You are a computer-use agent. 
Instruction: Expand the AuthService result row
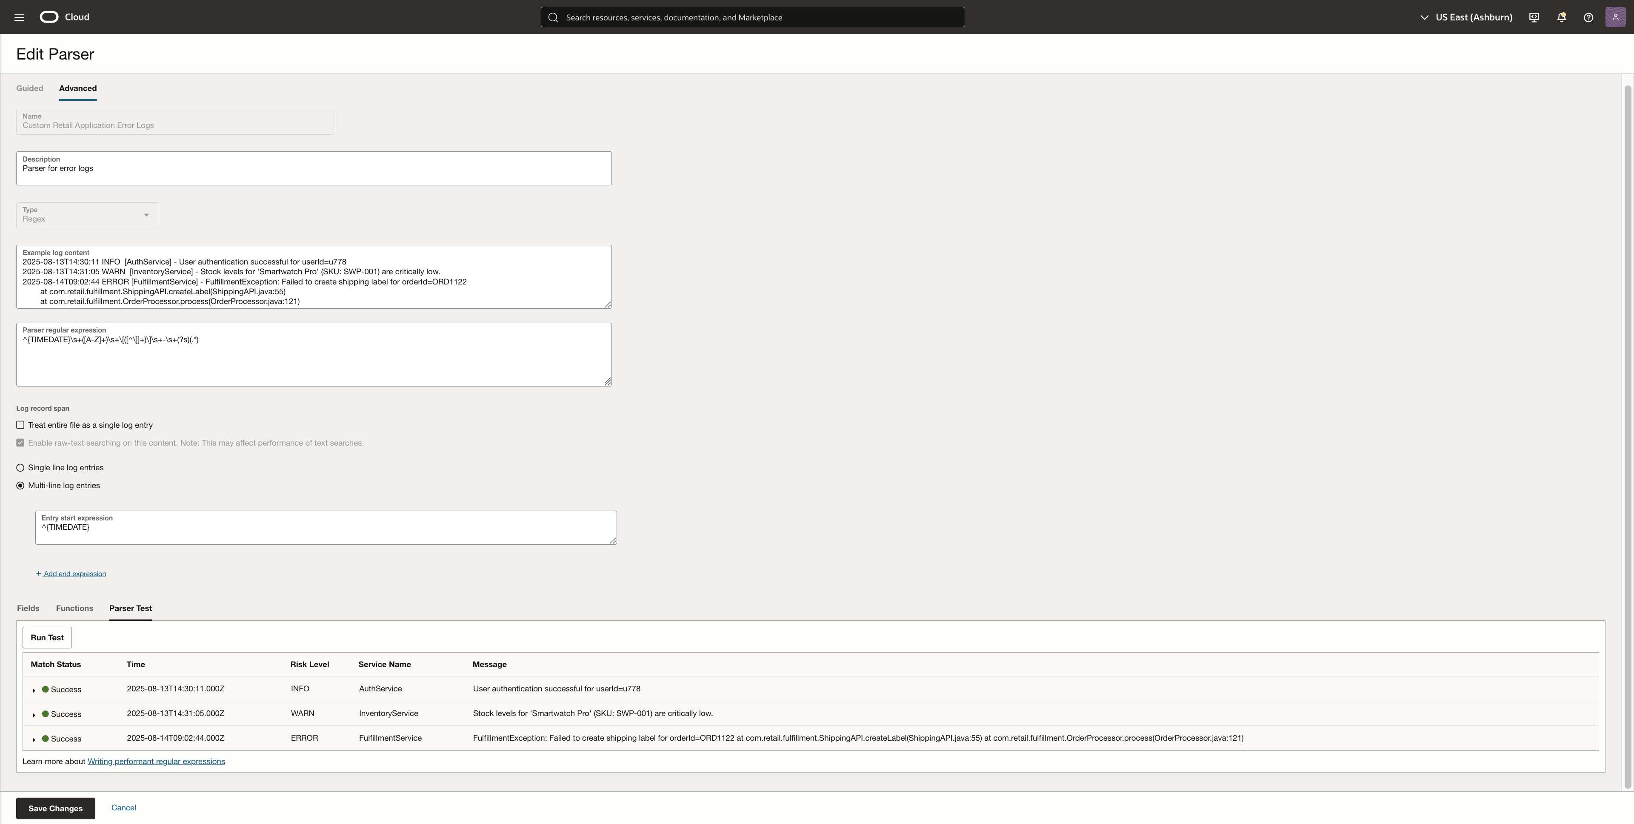(34, 690)
